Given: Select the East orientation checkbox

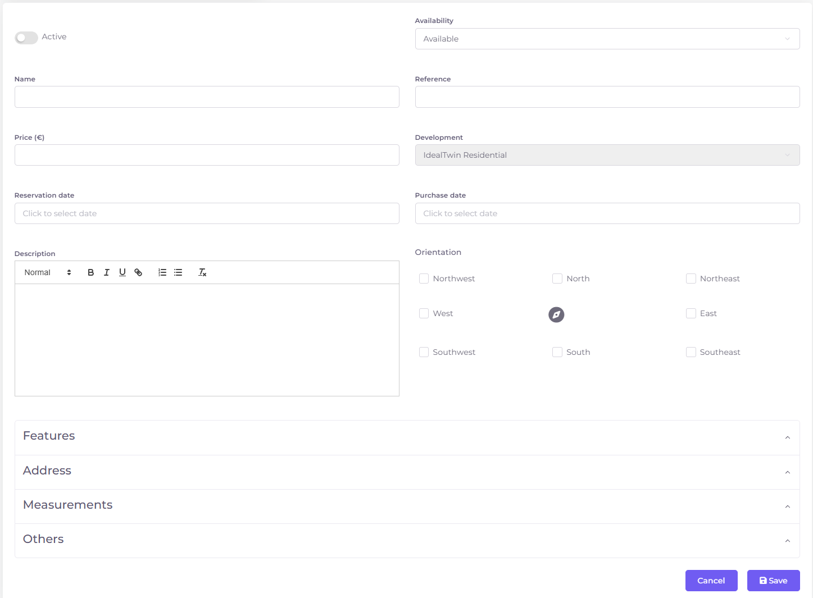Looking at the screenshot, I should pos(691,313).
